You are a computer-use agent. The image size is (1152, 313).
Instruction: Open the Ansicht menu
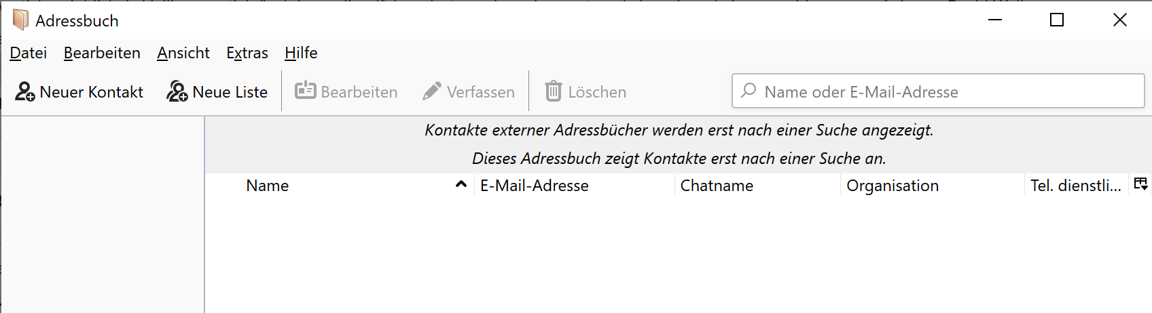click(183, 53)
